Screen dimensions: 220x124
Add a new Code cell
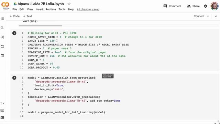point(14,16)
